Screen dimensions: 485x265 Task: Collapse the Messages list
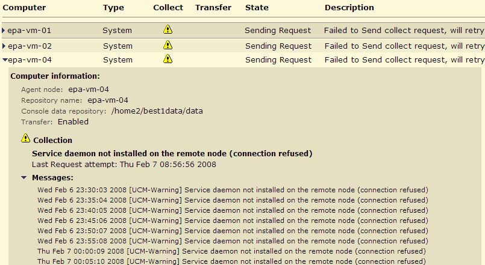tap(24, 178)
